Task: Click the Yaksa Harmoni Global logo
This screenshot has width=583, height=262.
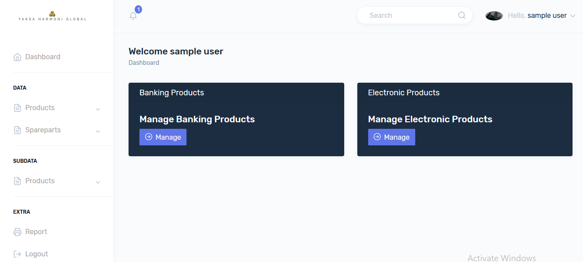Action: pos(52,16)
